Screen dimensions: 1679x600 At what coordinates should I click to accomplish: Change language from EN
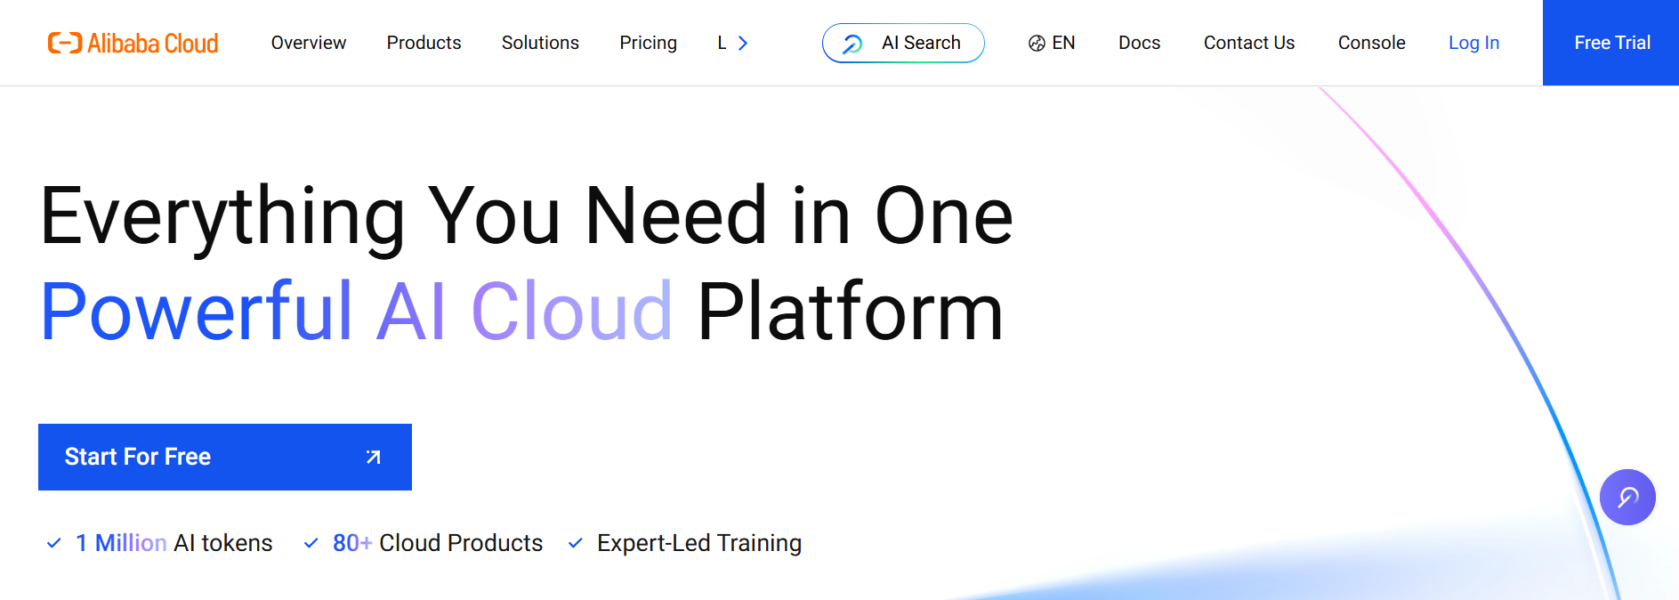coord(1063,43)
